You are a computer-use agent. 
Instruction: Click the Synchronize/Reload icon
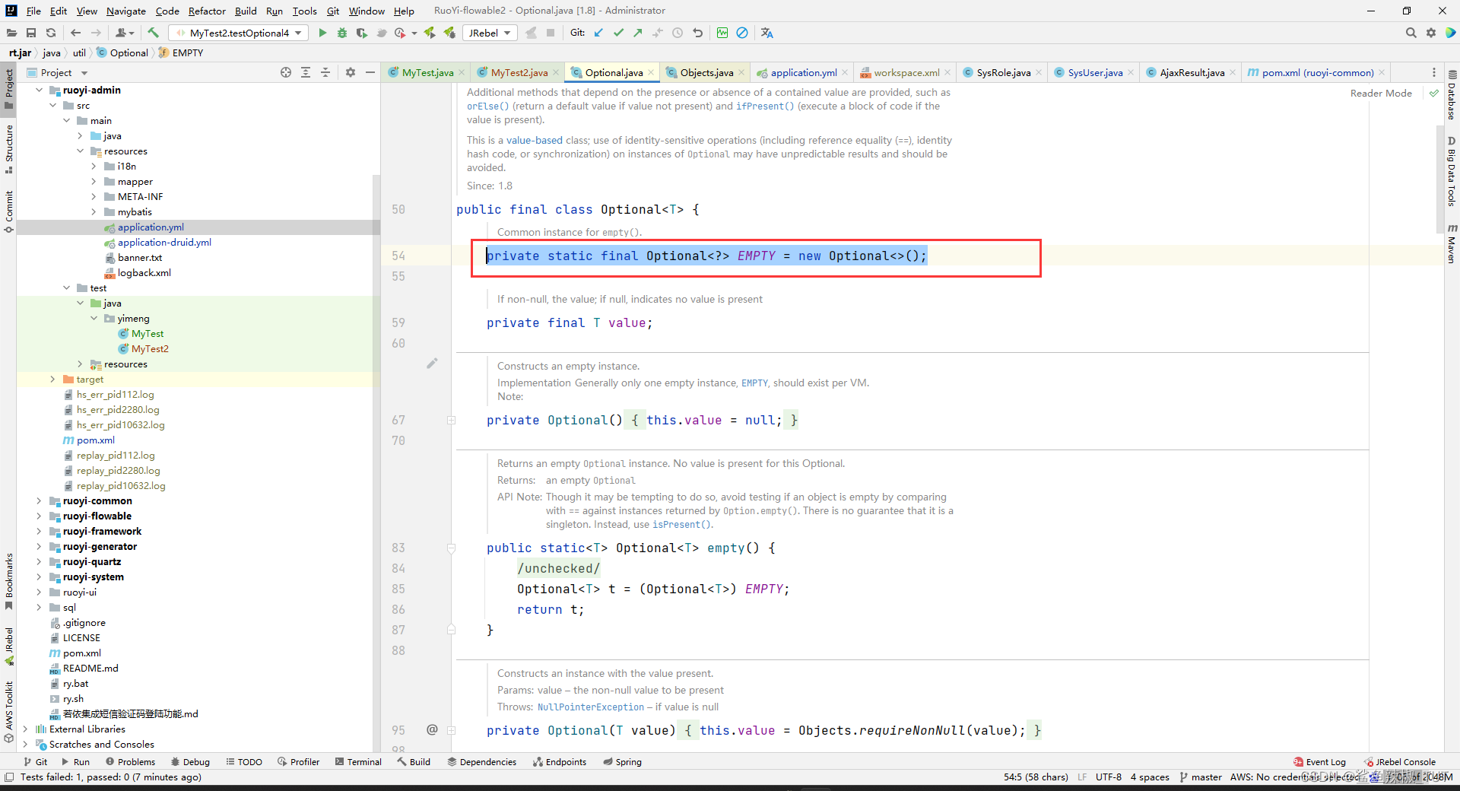tap(51, 33)
